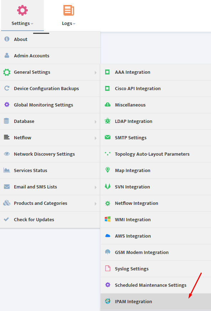Click the pink Settings gear icon
211x311 pixels.
tap(22, 10)
